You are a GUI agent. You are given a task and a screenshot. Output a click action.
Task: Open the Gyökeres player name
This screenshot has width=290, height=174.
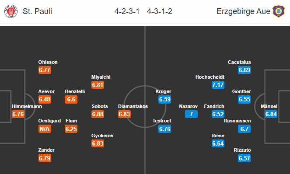point(102,136)
